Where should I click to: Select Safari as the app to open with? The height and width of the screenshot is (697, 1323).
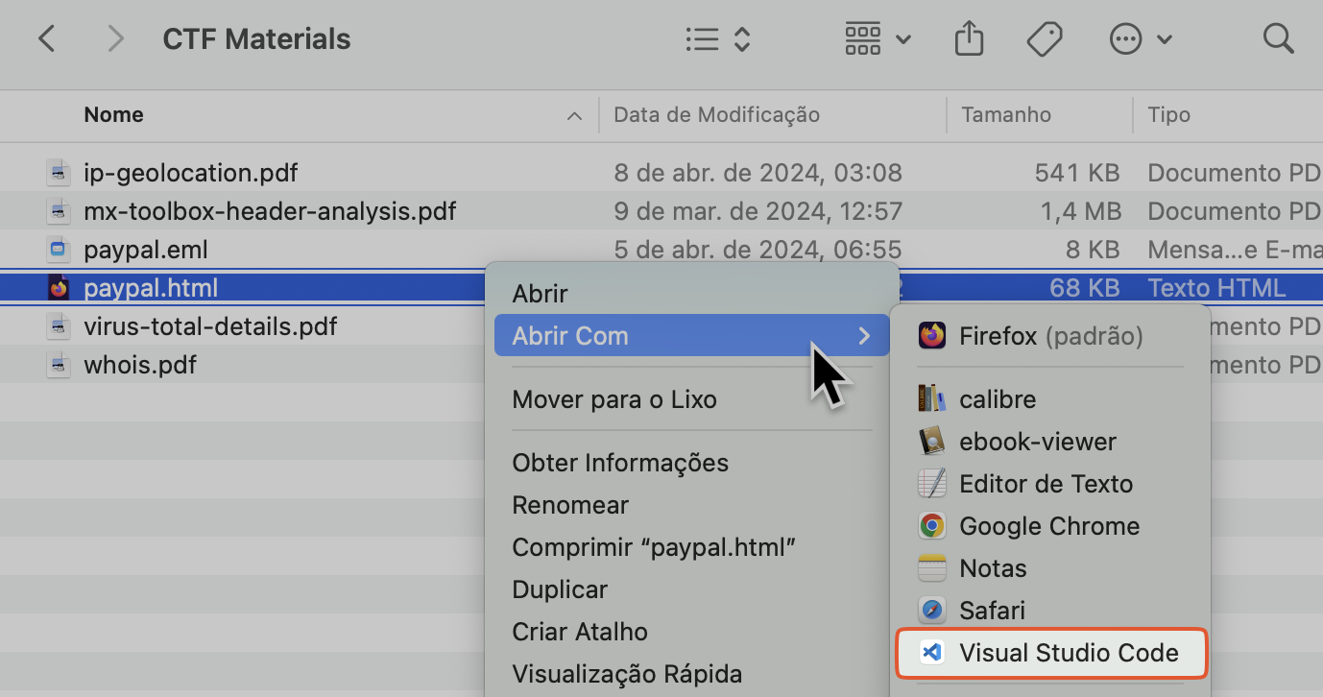click(991, 610)
